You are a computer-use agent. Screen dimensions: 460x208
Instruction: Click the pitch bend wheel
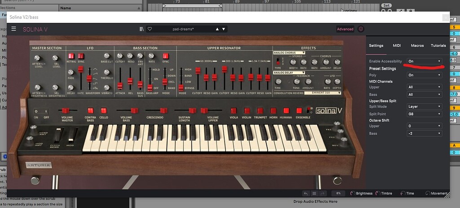(x=58, y=135)
